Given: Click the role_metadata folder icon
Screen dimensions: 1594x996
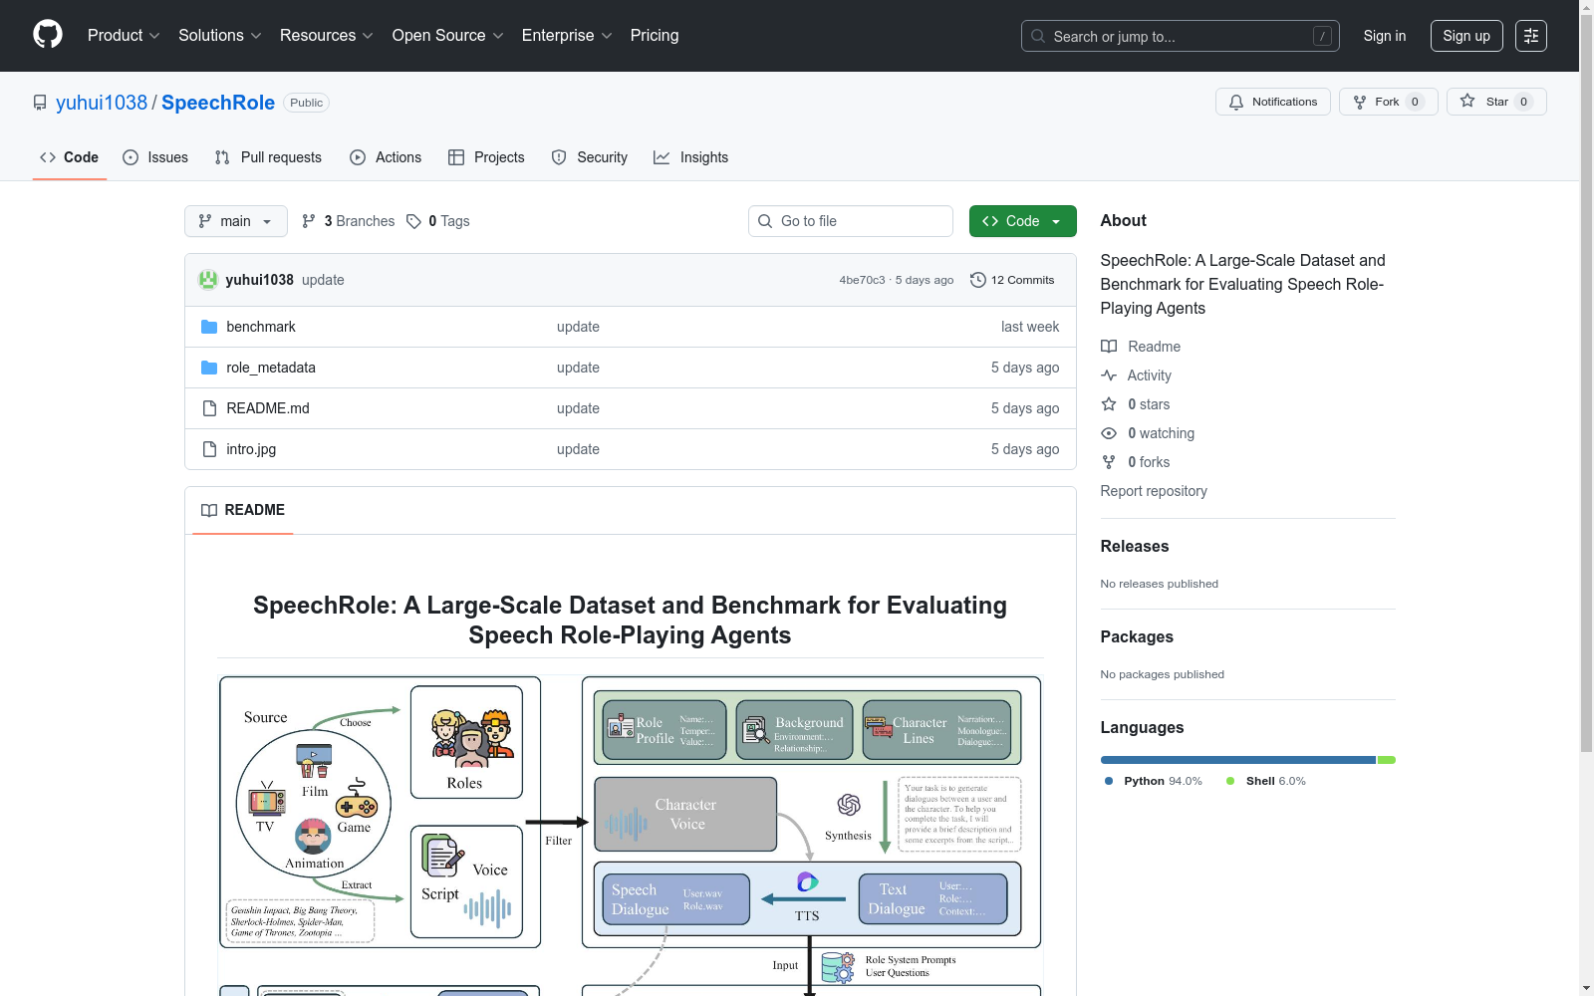Looking at the screenshot, I should coord(209,368).
